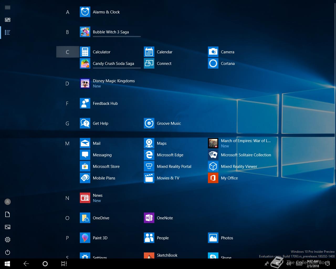Select the letter G section header

[x=67, y=123]
